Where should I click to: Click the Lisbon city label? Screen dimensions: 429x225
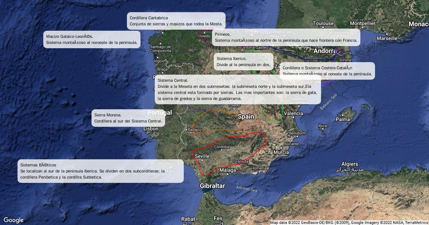[151, 129]
